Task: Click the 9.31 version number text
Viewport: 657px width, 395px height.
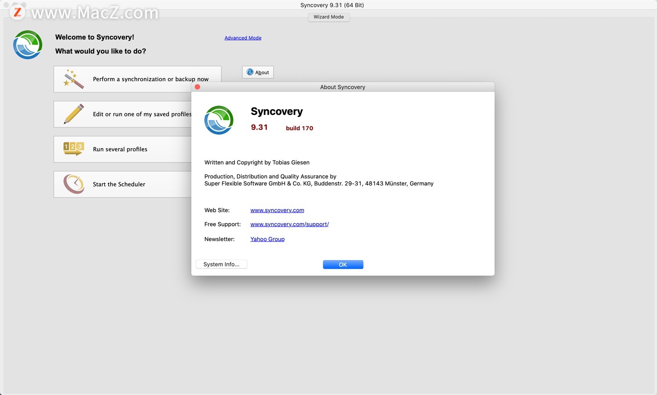Action: point(259,127)
